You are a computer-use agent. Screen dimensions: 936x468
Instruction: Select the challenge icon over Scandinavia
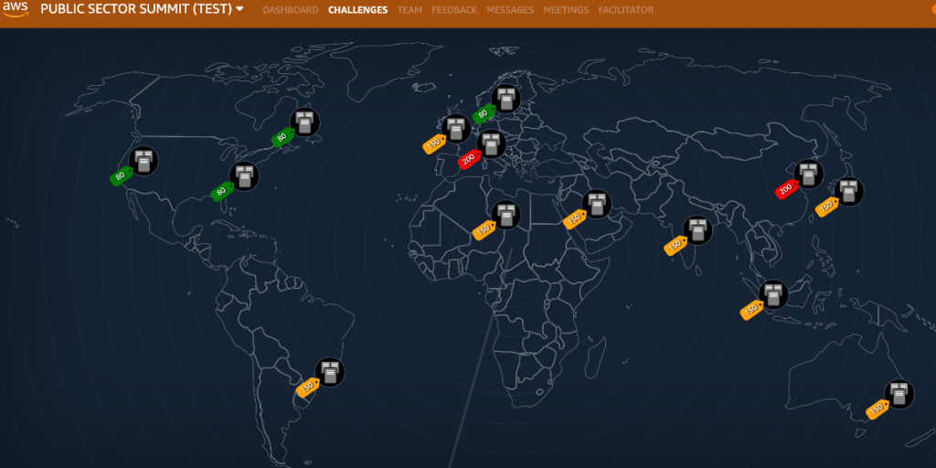(x=505, y=98)
